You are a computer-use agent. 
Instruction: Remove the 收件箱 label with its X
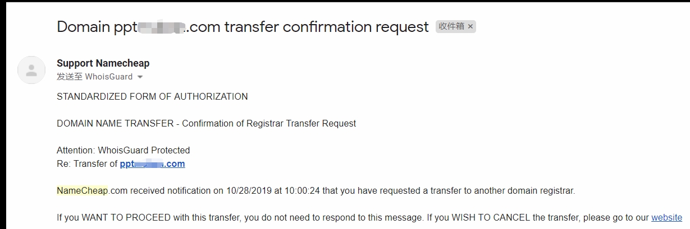tap(470, 26)
